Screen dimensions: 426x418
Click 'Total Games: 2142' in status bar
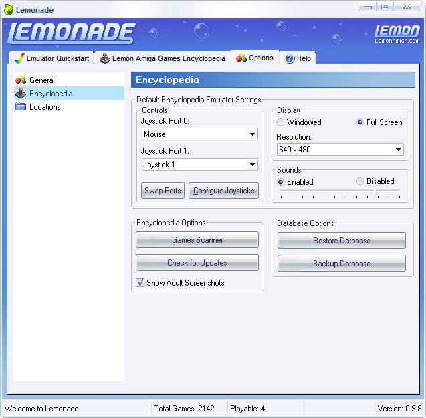click(184, 408)
